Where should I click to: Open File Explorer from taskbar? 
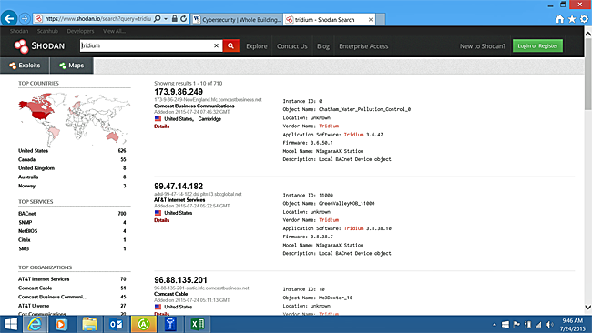tap(89, 324)
